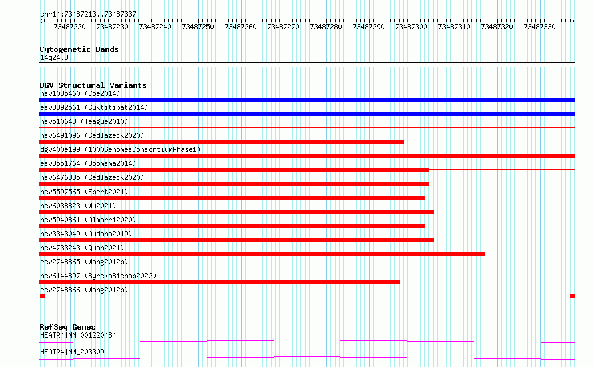
Task: Click the ruler's right arrow end
Action: pyautogui.click(x=573, y=21)
